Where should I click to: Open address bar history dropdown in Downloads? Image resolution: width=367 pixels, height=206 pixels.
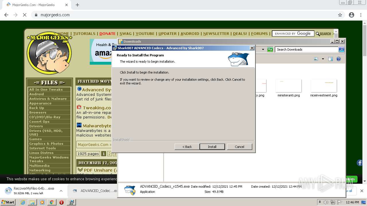[263, 49]
